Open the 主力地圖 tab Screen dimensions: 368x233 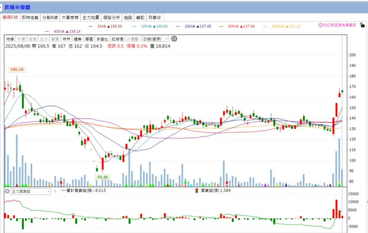(91, 17)
